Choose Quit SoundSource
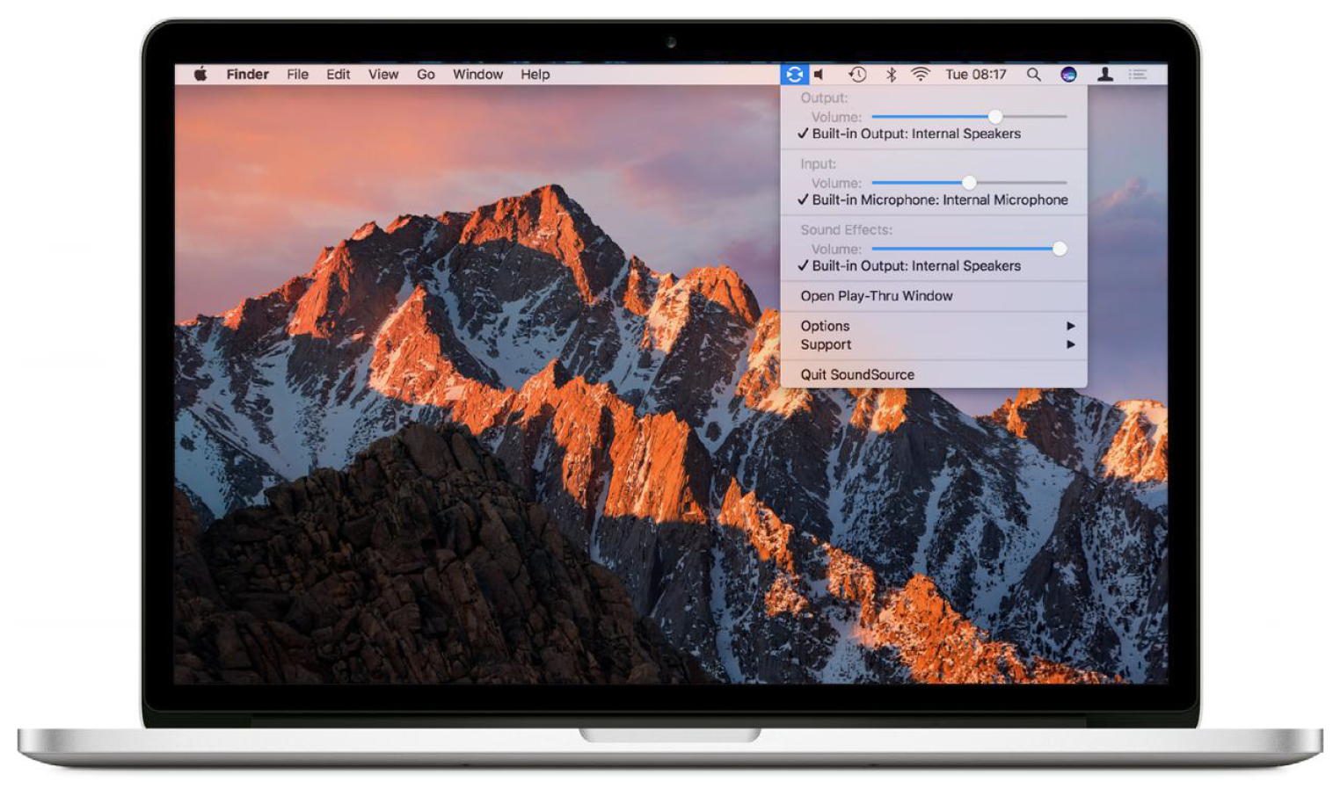Viewport: 1333px width, 789px height. [934, 374]
